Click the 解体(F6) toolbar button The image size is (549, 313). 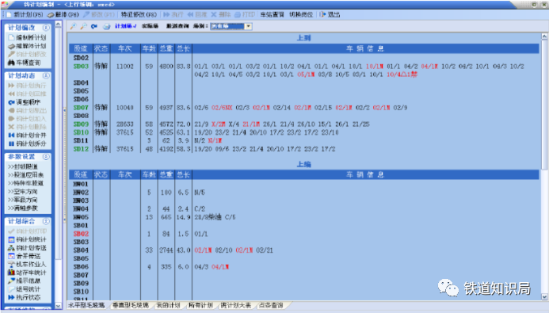click(63, 15)
